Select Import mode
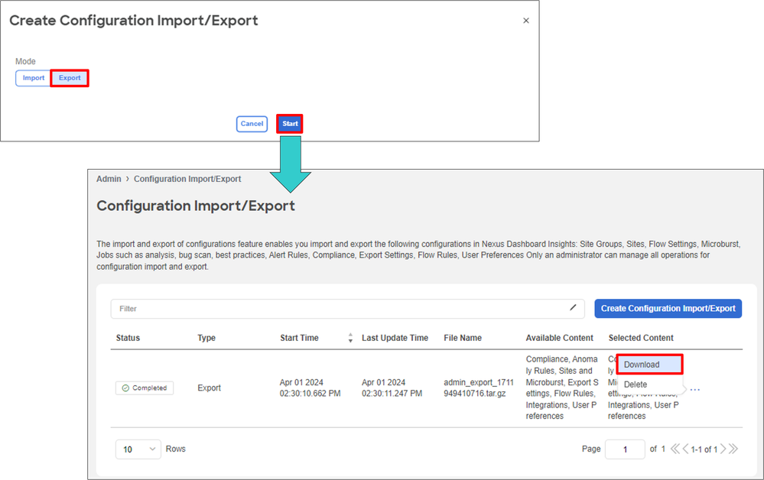This screenshot has width=764, height=480. pos(34,78)
